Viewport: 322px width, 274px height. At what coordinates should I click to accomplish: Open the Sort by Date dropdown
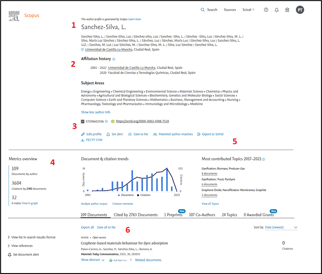(281, 227)
